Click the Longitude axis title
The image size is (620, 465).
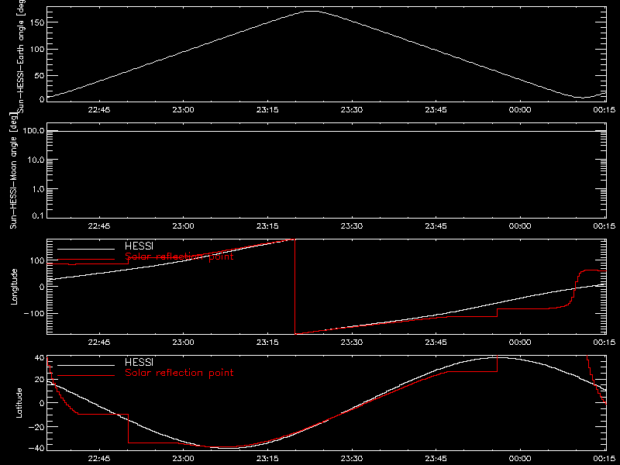14,287
